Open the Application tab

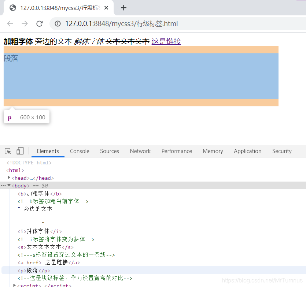pyautogui.click(x=247, y=151)
